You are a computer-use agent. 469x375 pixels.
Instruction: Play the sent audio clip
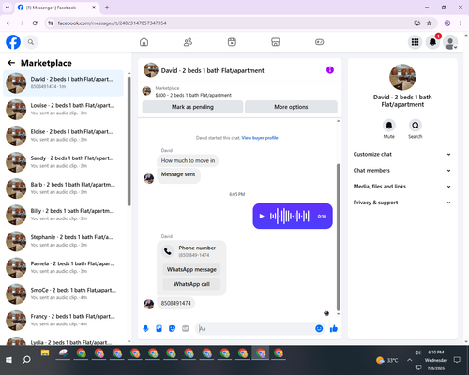pos(262,216)
